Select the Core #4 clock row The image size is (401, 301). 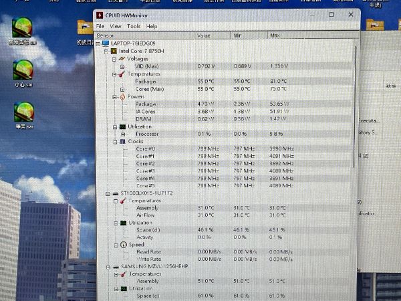tap(243, 179)
